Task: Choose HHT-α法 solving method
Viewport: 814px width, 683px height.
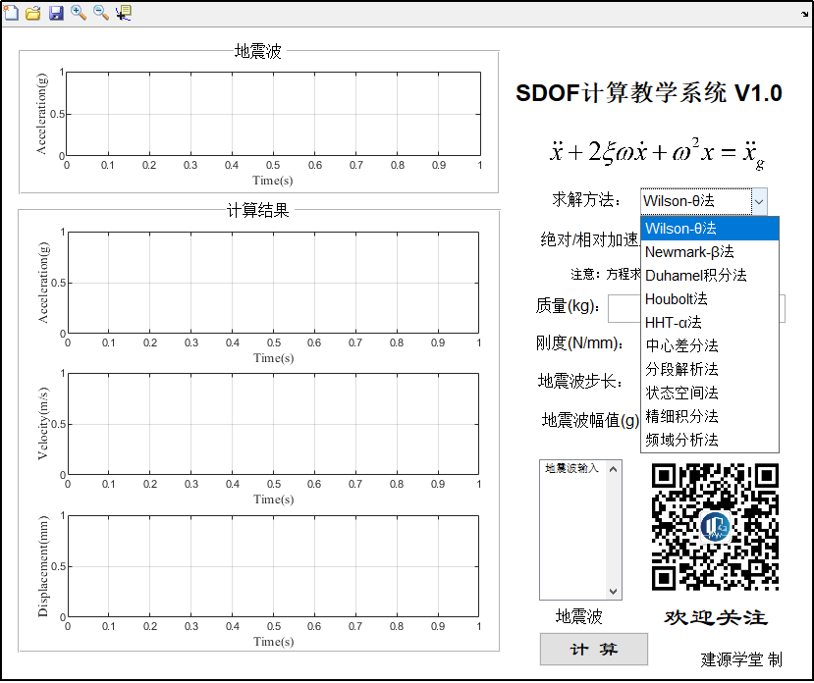Action: 710,322
